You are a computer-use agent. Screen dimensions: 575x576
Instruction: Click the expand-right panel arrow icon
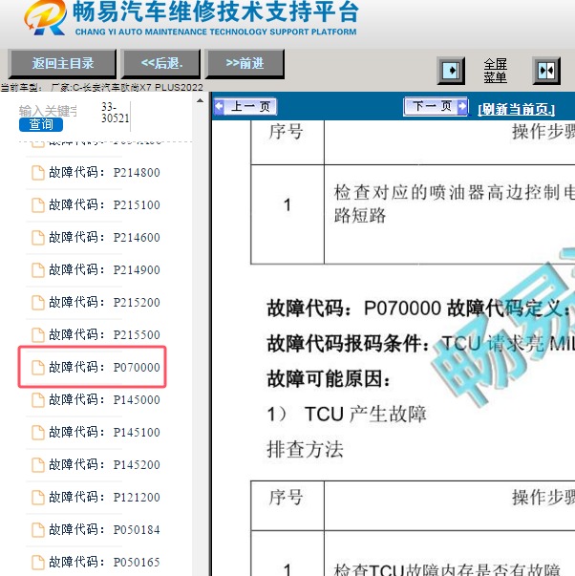[x=451, y=70]
